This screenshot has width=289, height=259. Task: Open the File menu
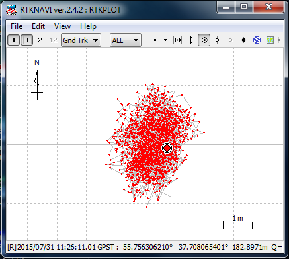click(17, 26)
